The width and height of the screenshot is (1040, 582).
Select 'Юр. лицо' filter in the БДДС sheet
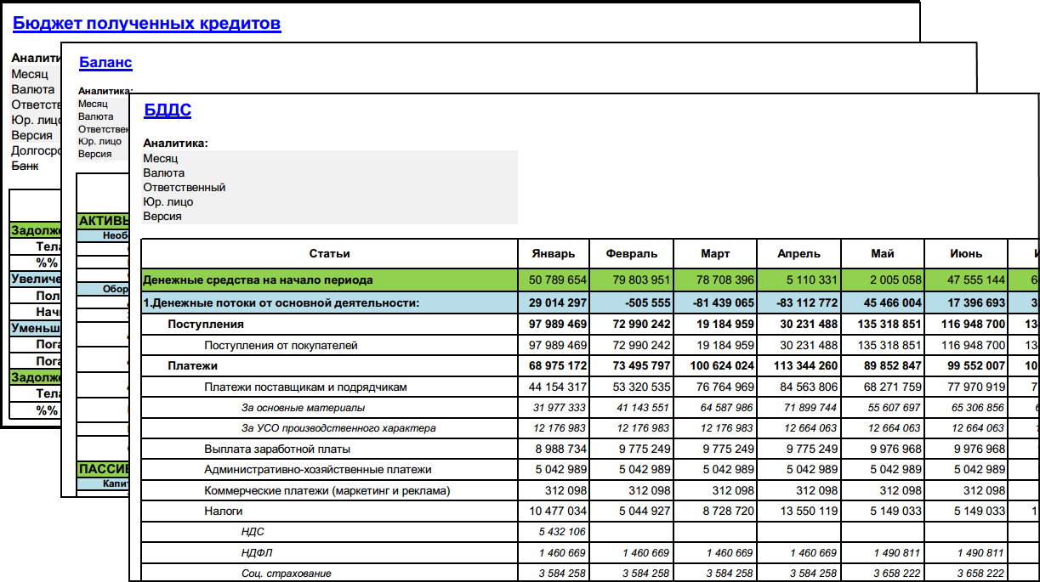pyautogui.click(x=168, y=201)
